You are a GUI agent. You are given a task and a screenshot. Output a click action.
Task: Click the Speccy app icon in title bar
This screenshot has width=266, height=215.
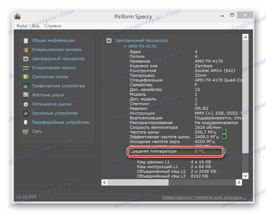click(x=17, y=17)
